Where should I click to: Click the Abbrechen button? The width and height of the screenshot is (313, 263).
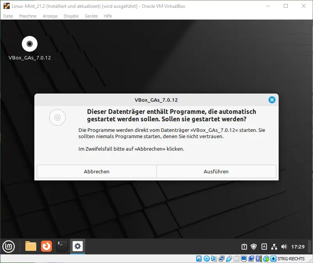click(97, 171)
